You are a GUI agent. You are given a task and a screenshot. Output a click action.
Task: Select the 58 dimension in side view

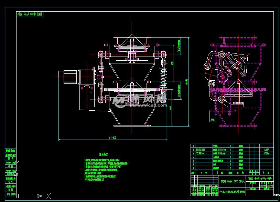click(212, 119)
